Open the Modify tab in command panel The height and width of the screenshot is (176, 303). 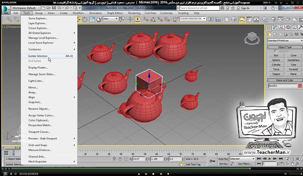click(275, 27)
